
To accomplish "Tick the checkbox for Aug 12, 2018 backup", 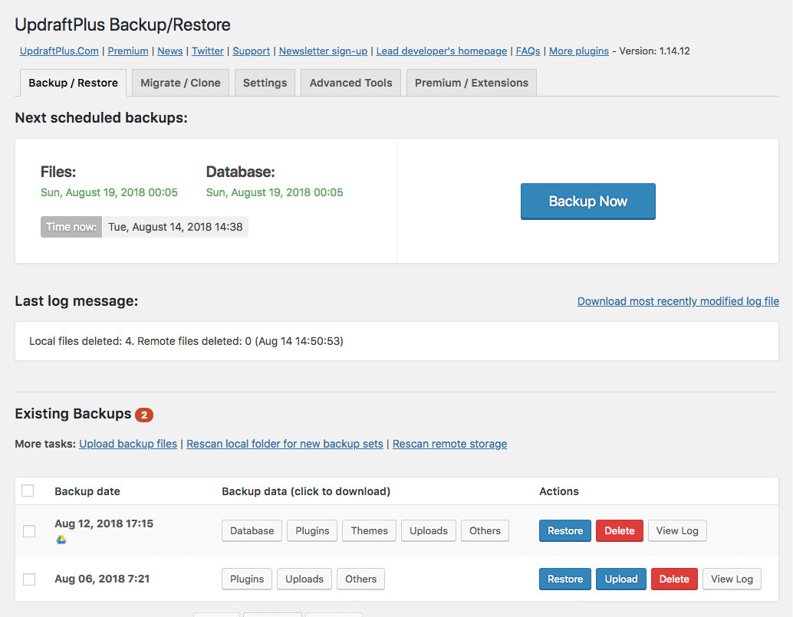I will click(29, 530).
